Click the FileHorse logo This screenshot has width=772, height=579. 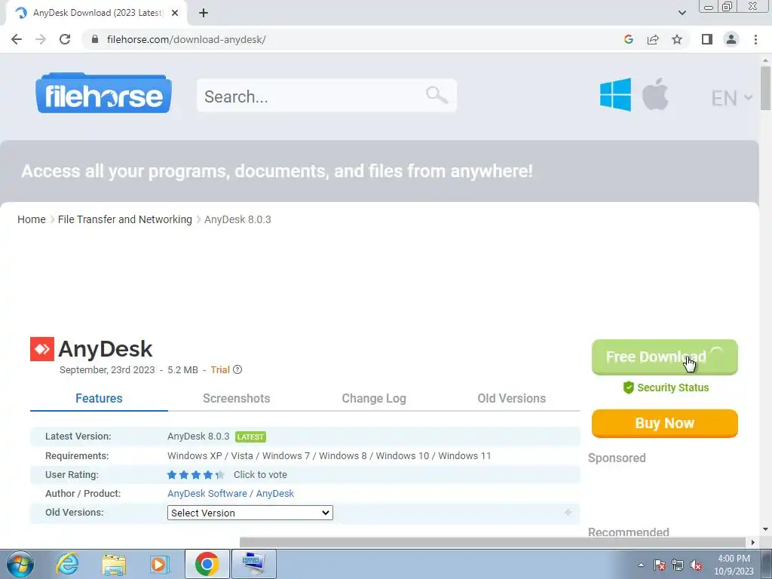103,93
